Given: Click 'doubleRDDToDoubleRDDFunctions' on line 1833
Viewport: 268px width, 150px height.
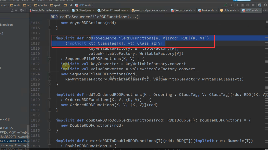Looking at the screenshot, I should click(120, 120).
